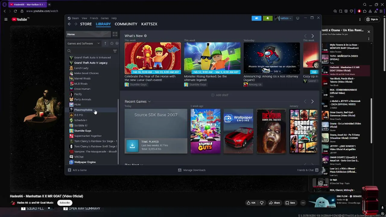386x217 pixels.
Task: Select Wallpaper Engine in game list
Action: tap(92, 162)
